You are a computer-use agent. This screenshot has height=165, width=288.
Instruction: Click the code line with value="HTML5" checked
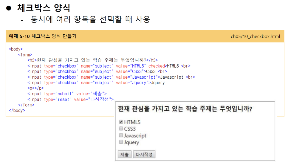point(109,66)
